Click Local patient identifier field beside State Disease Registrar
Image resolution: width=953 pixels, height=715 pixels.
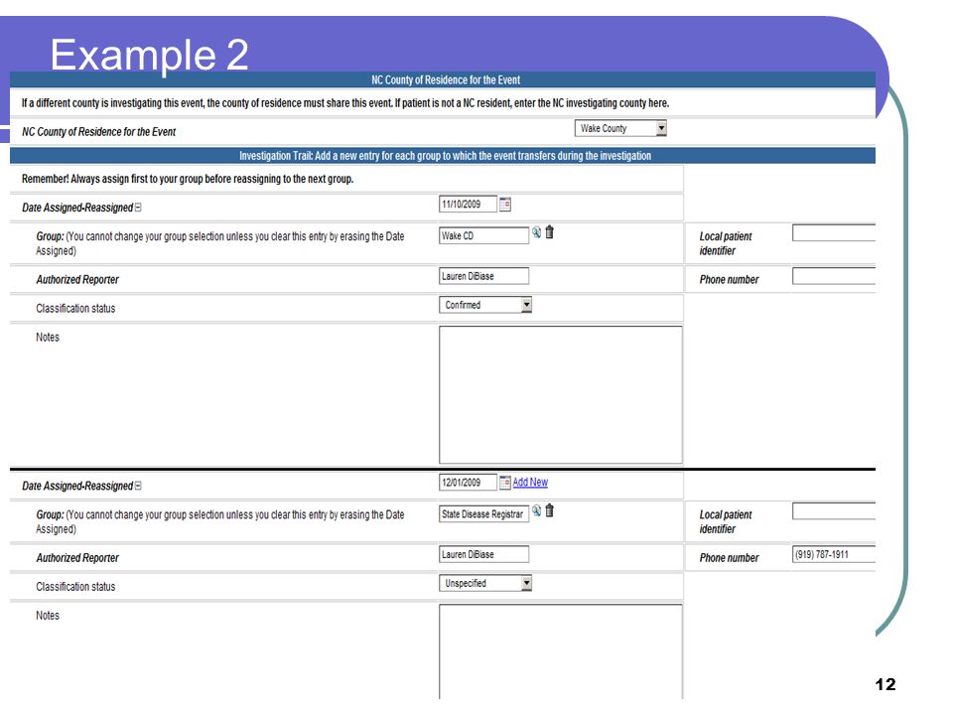click(x=834, y=511)
